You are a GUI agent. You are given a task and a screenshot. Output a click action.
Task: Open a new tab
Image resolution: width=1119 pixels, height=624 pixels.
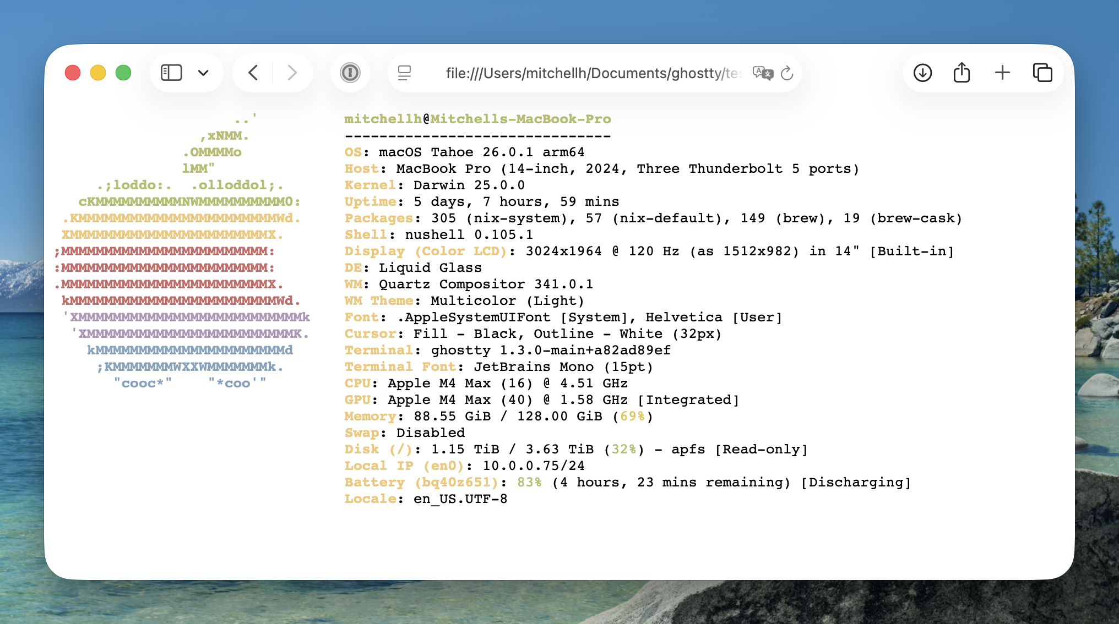point(1002,73)
